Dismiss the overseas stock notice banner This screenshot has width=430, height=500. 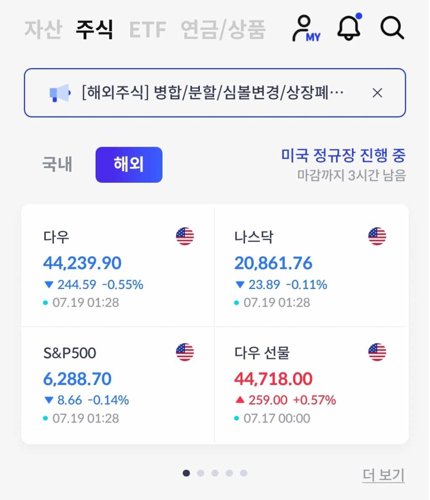(377, 93)
